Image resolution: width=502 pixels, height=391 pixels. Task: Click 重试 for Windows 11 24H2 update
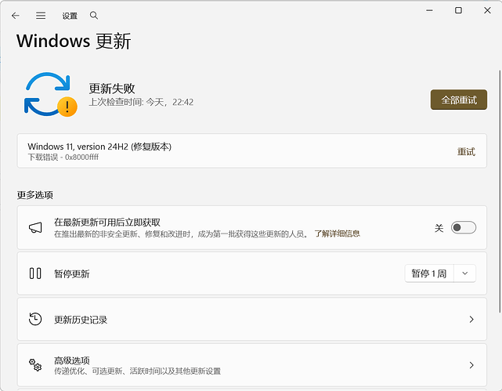point(466,151)
